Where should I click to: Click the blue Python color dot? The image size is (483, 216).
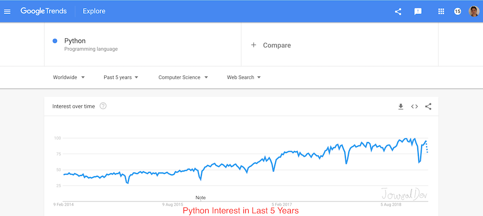pos(55,41)
